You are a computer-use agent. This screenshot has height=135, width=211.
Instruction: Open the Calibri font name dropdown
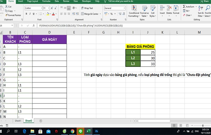point(42,8)
